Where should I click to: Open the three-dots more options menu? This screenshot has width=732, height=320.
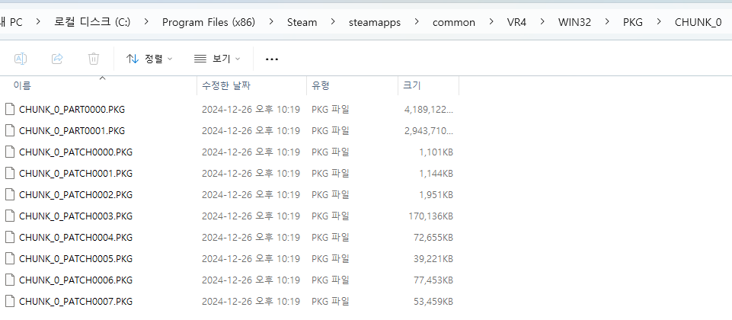[272, 59]
